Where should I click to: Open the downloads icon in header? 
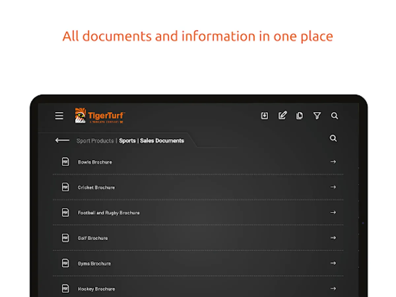point(265,116)
